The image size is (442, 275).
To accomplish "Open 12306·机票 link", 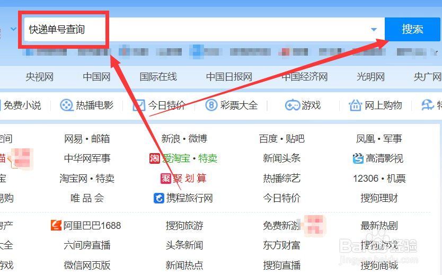I will (379, 179).
